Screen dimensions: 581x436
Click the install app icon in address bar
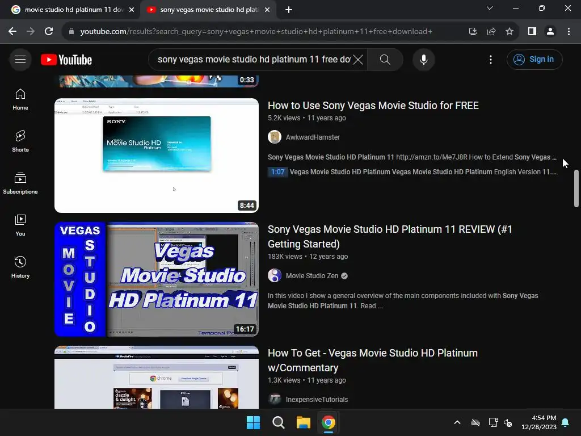click(x=473, y=32)
